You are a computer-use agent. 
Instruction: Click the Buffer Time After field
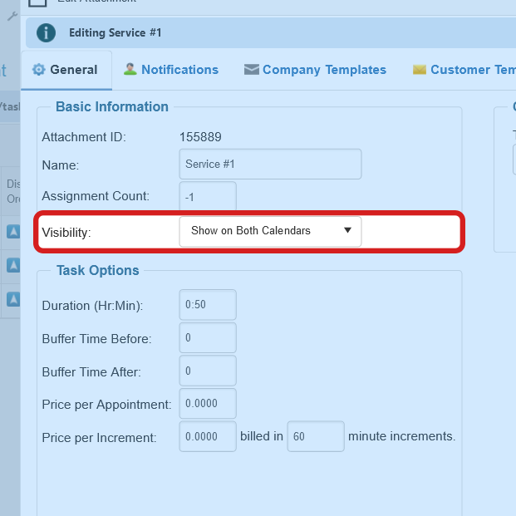pos(208,371)
